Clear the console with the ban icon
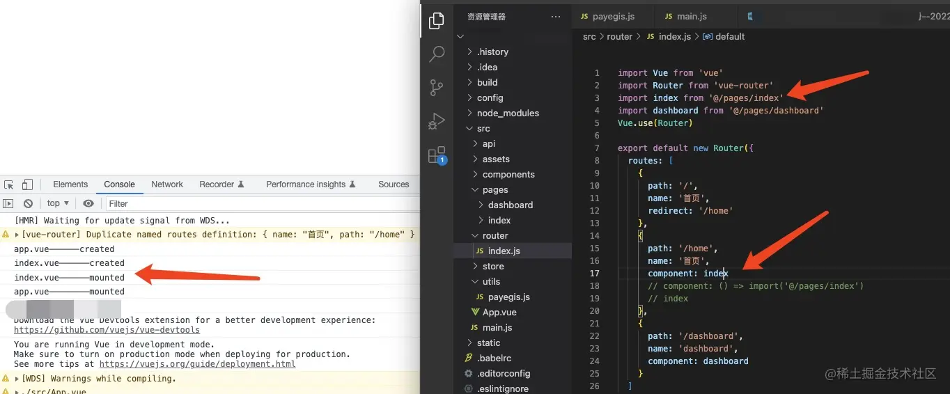Viewport: 950px width, 394px height. click(28, 203)
